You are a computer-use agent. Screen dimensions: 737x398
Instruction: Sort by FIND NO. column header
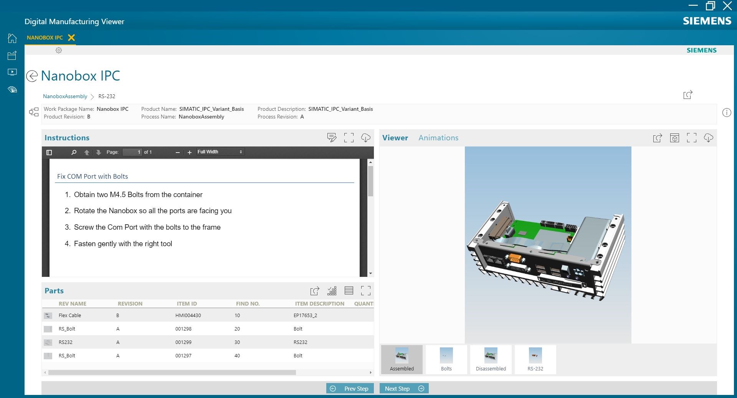click(248, 304)
